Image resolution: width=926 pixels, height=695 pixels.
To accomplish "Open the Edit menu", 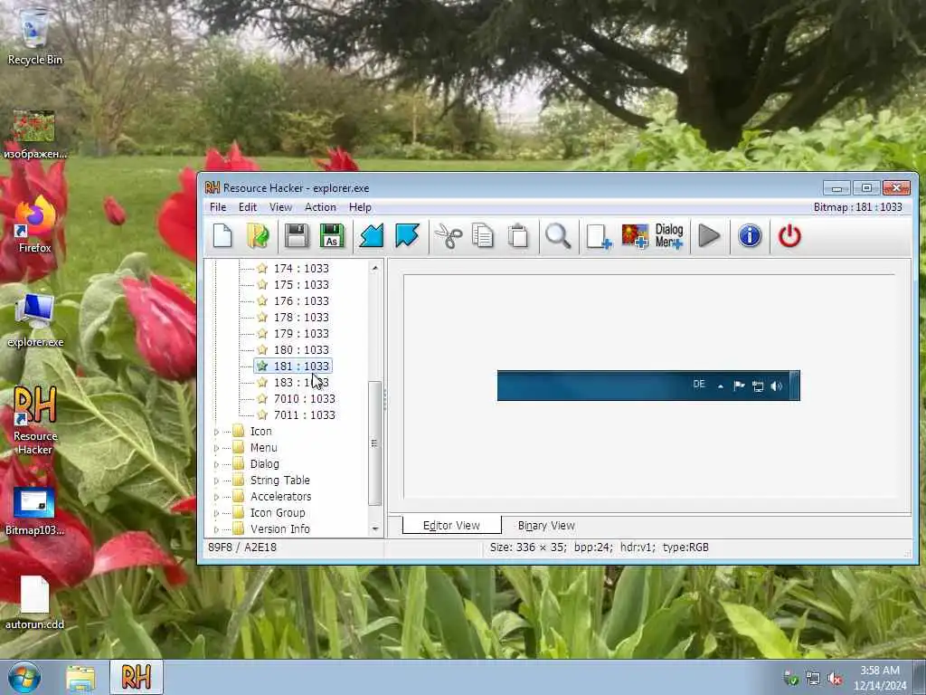I will click(248, 207).
